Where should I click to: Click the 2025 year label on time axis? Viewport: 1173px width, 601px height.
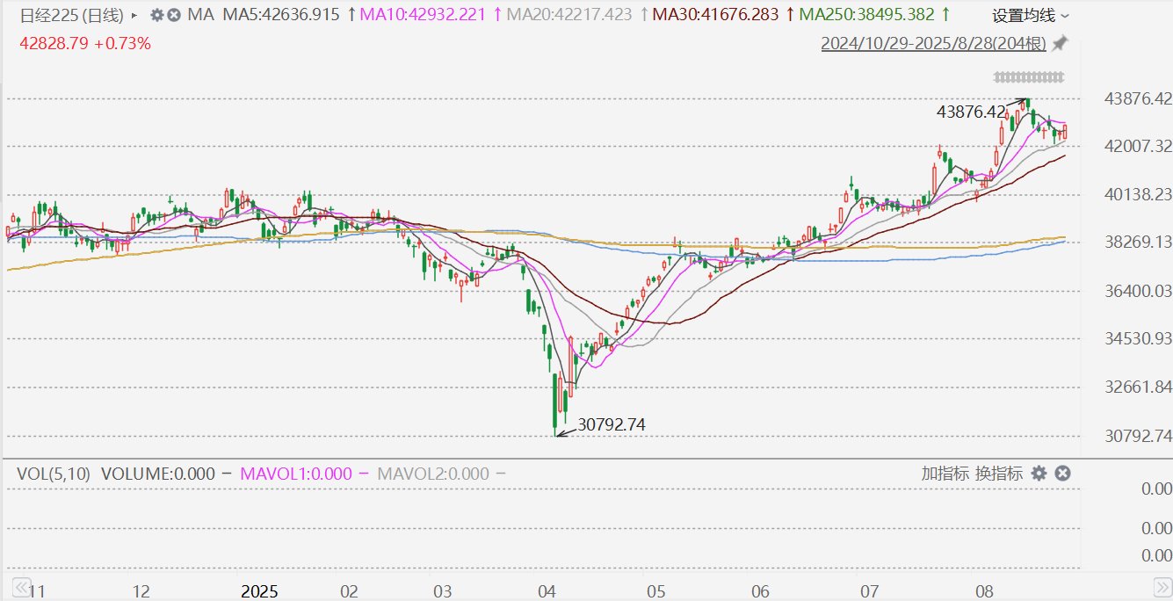pyautogui.click(x=258, y=590)
